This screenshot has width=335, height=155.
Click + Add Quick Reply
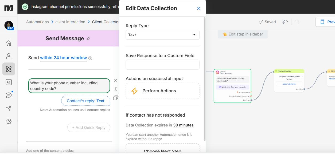pyautogui.click(x=89, y=128)
